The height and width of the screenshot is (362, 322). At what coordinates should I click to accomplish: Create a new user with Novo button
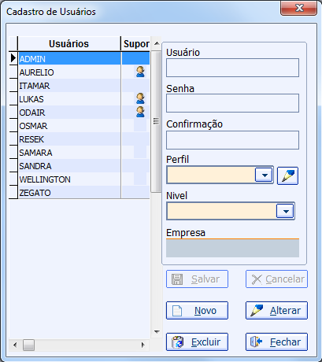tap(197, 310)
